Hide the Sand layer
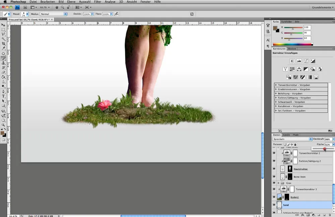335x217 pixels. point(274,205)
